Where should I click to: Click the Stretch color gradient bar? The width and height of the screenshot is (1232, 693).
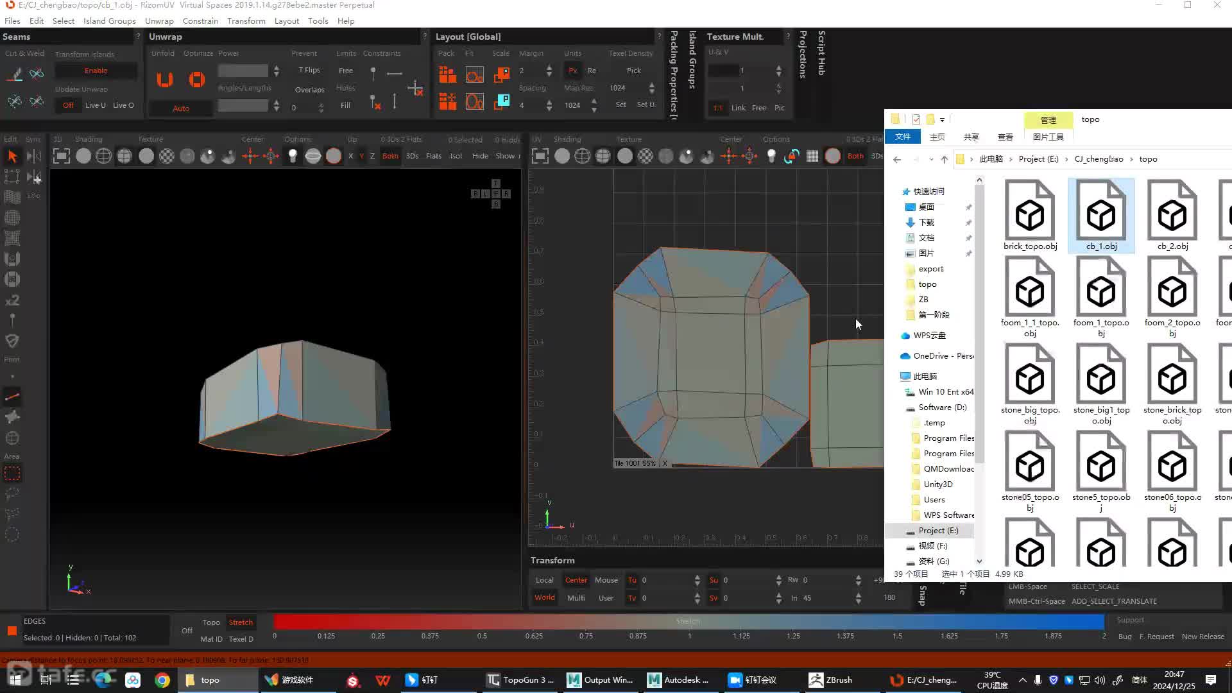click(x=689, y=621)
